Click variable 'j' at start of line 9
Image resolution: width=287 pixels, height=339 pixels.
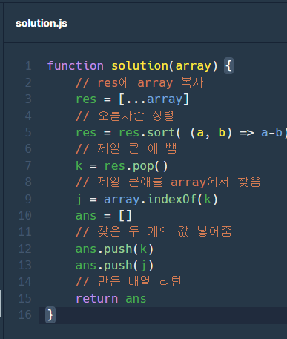point(79,200)
